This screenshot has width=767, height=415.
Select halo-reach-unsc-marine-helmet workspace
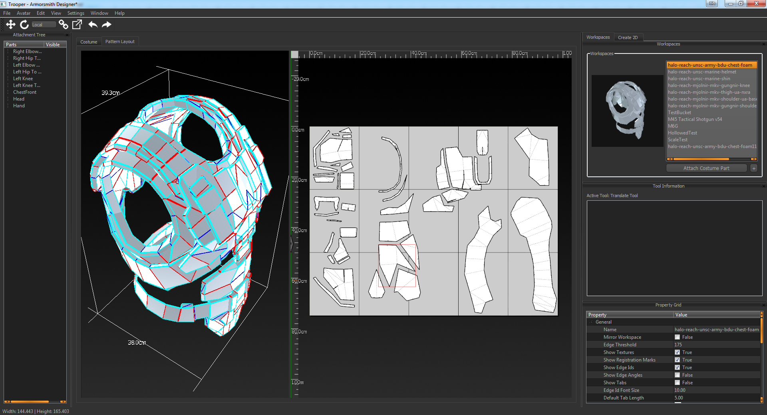coord(702,72)
